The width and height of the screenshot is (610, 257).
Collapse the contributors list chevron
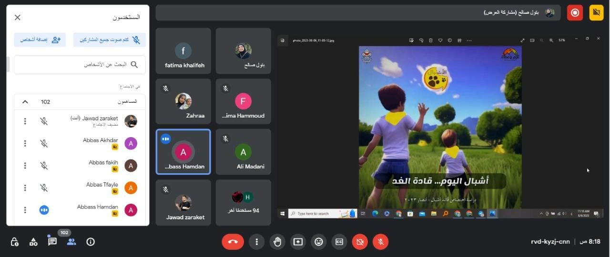[x=25, y=102]
